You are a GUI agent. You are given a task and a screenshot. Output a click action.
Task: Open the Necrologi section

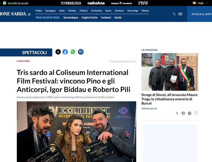point(132,11)
